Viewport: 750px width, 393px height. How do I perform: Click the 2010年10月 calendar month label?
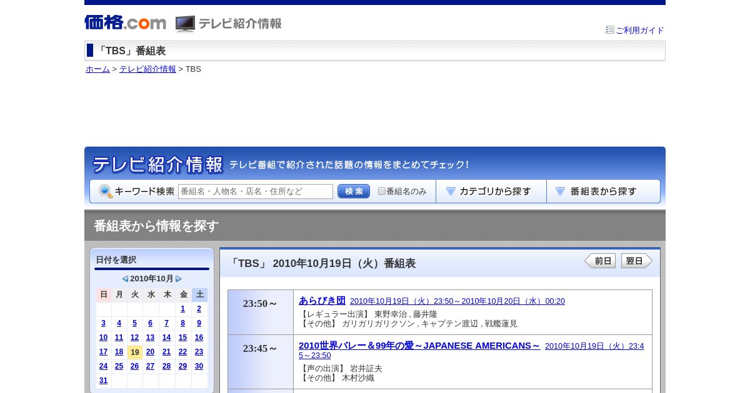pos(152,279)
